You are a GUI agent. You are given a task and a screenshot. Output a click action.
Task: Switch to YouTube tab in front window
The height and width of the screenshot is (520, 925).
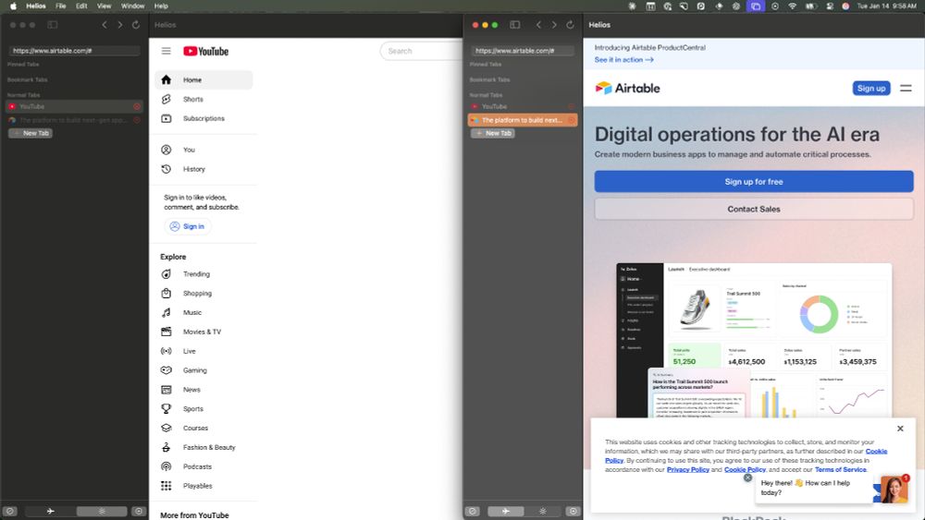point(522,106)
